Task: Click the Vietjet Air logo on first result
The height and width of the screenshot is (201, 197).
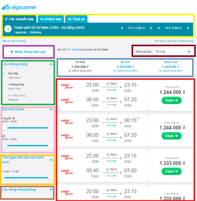Action: (67, 86)
